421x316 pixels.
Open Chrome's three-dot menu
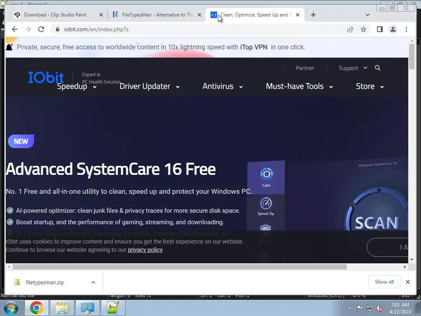pyautogui.click(x=406, y=29)
